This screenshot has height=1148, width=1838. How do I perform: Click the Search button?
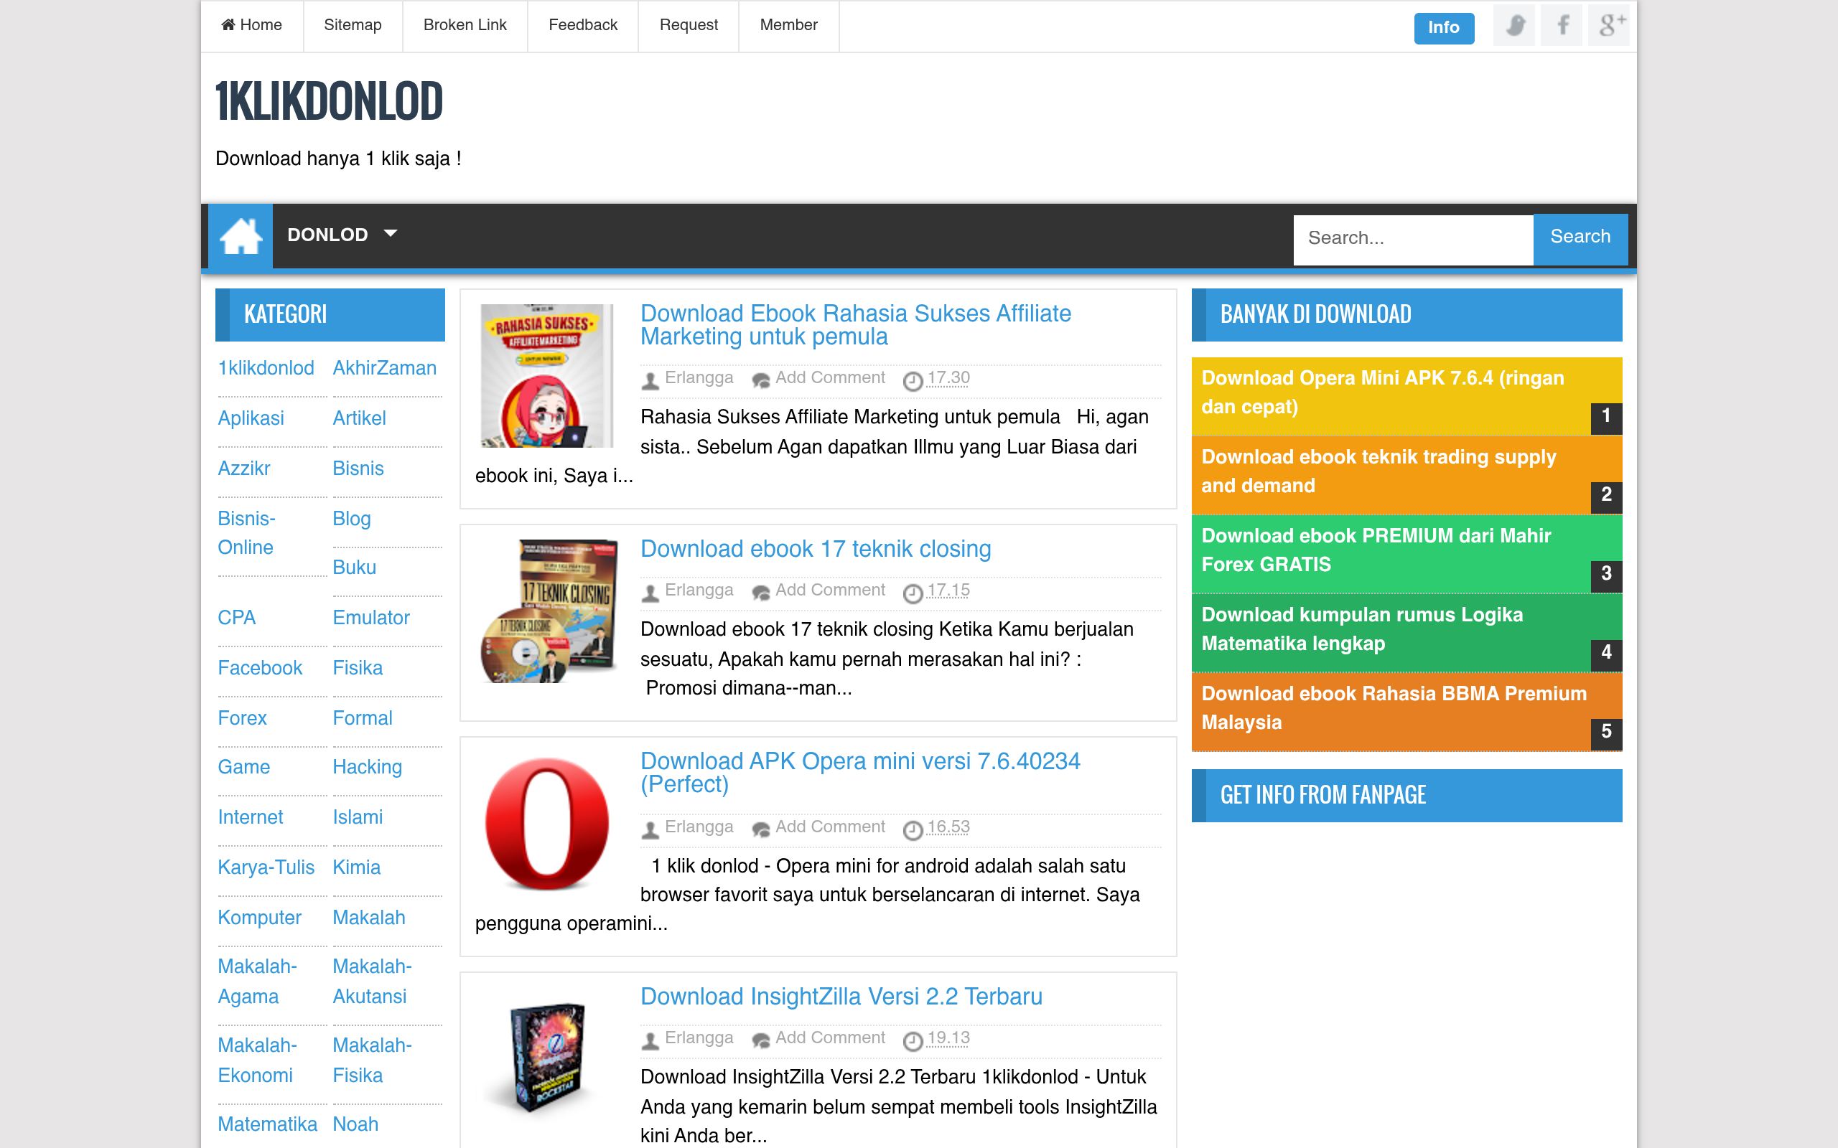point(1580,237)
